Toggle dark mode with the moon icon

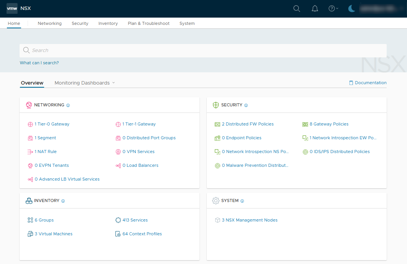click(351, 9)
